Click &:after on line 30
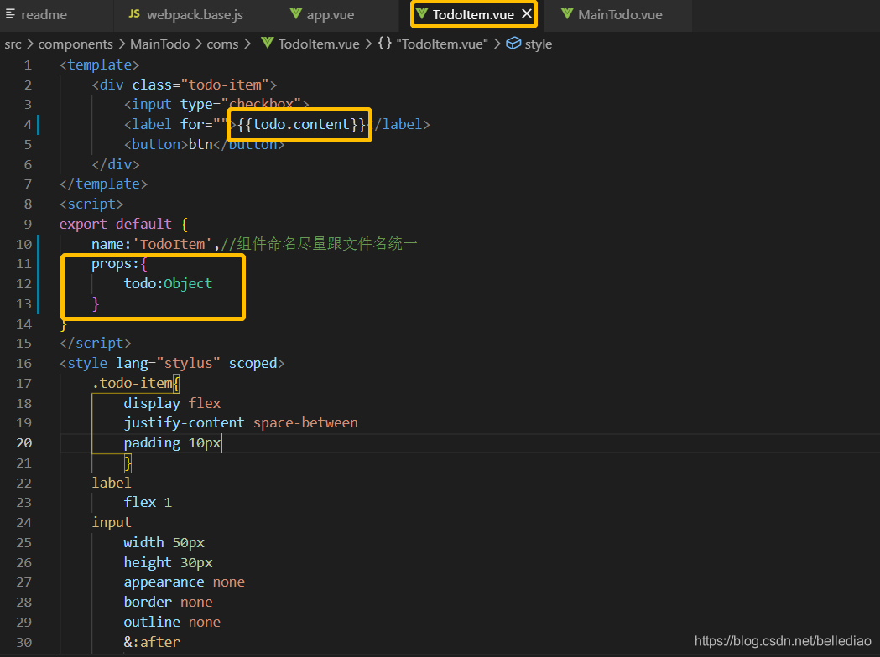This screenshot has width=880, height=657. click(152, 643)
